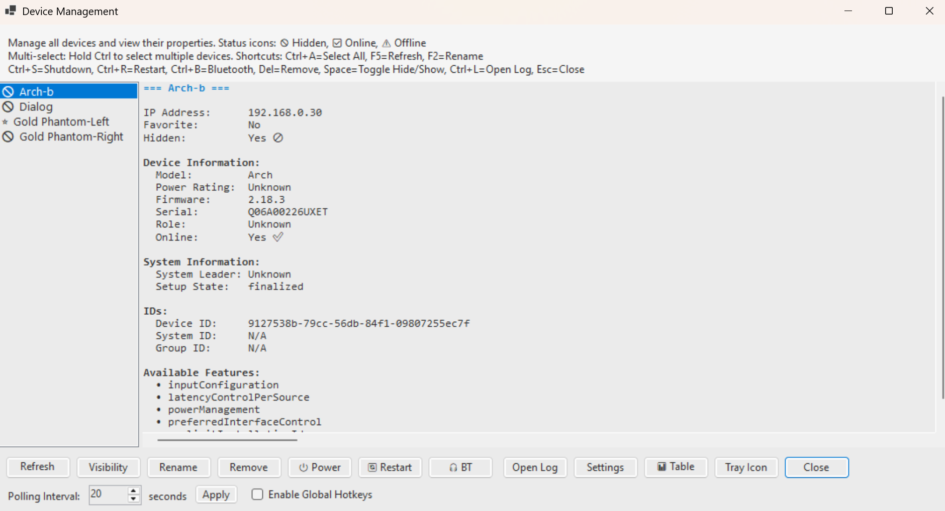Click the star icon beside Gold Phantom-Left
Image resolution: width=945 pixels, height=511 pixels.
tap(6, 122)
